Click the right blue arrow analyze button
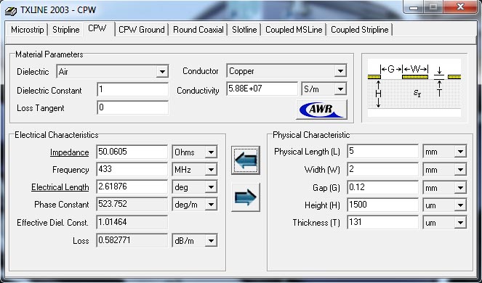Viewport: 482px width, 283px height. pyautogui.click(x=246, y=197)
